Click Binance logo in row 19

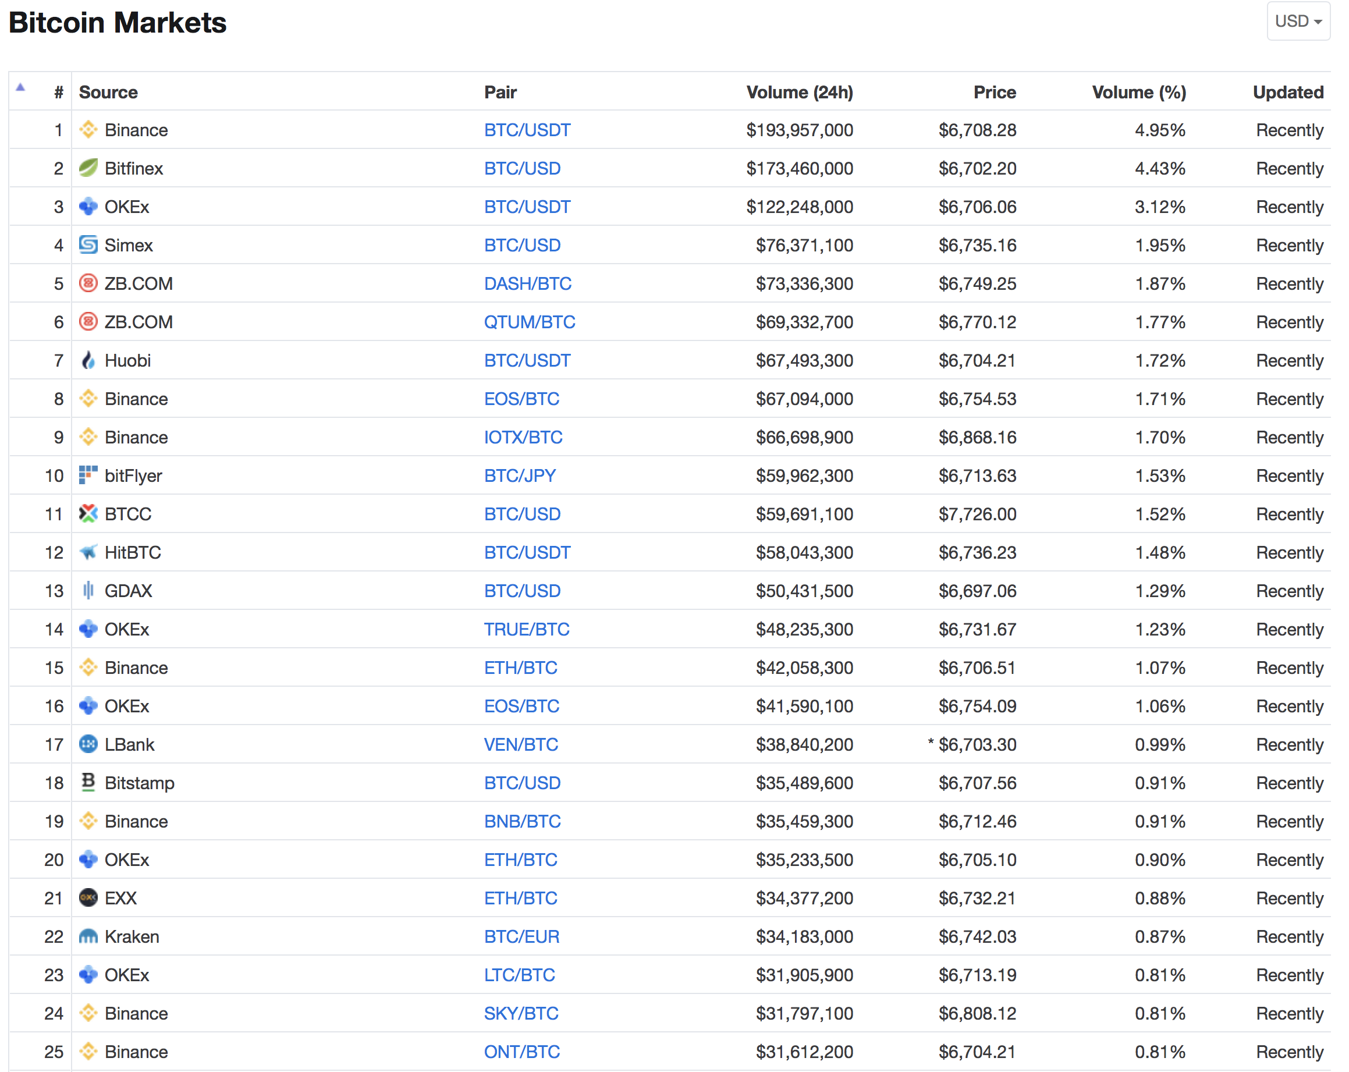click(88, 821)
